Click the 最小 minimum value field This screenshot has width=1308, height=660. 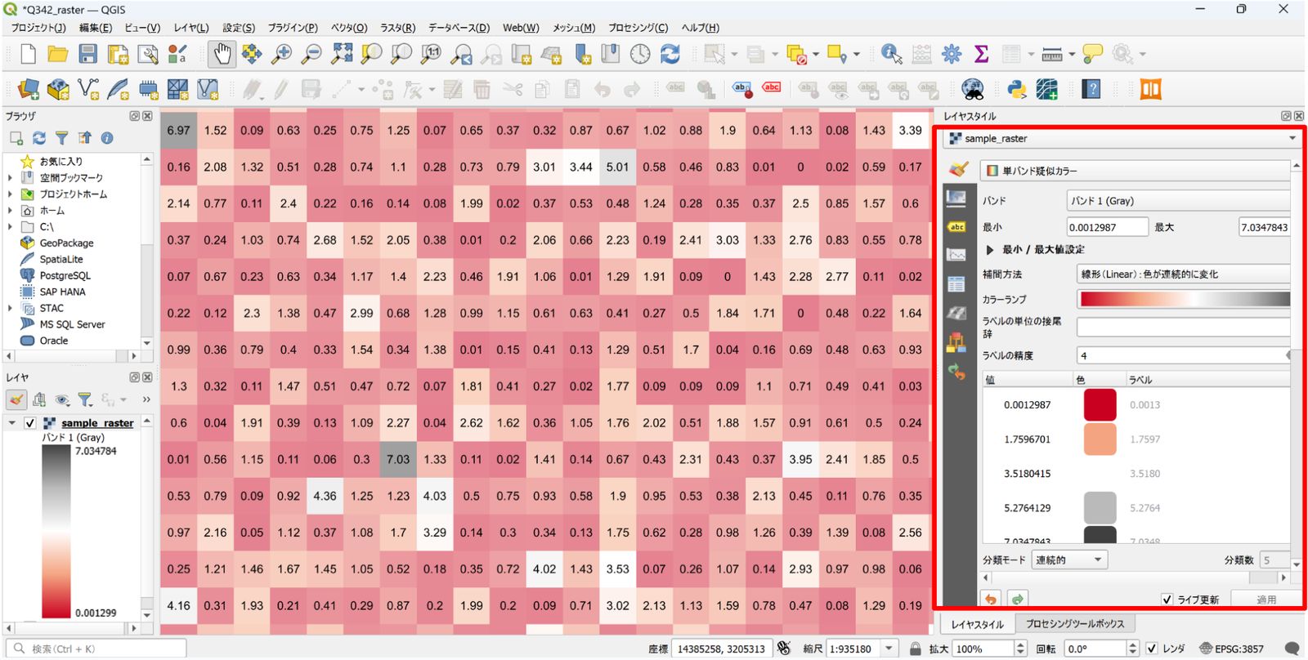pyautogui.click(x=1107, y=227)
